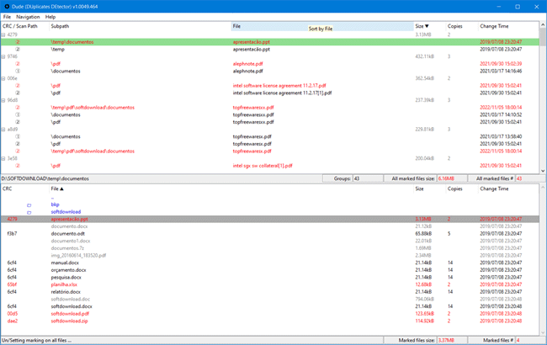The width and height of the screenshot is (547, 345).
Task: Click the red scan-path icon beside \pdf alephnote.pdf
Action: [18, 64]
